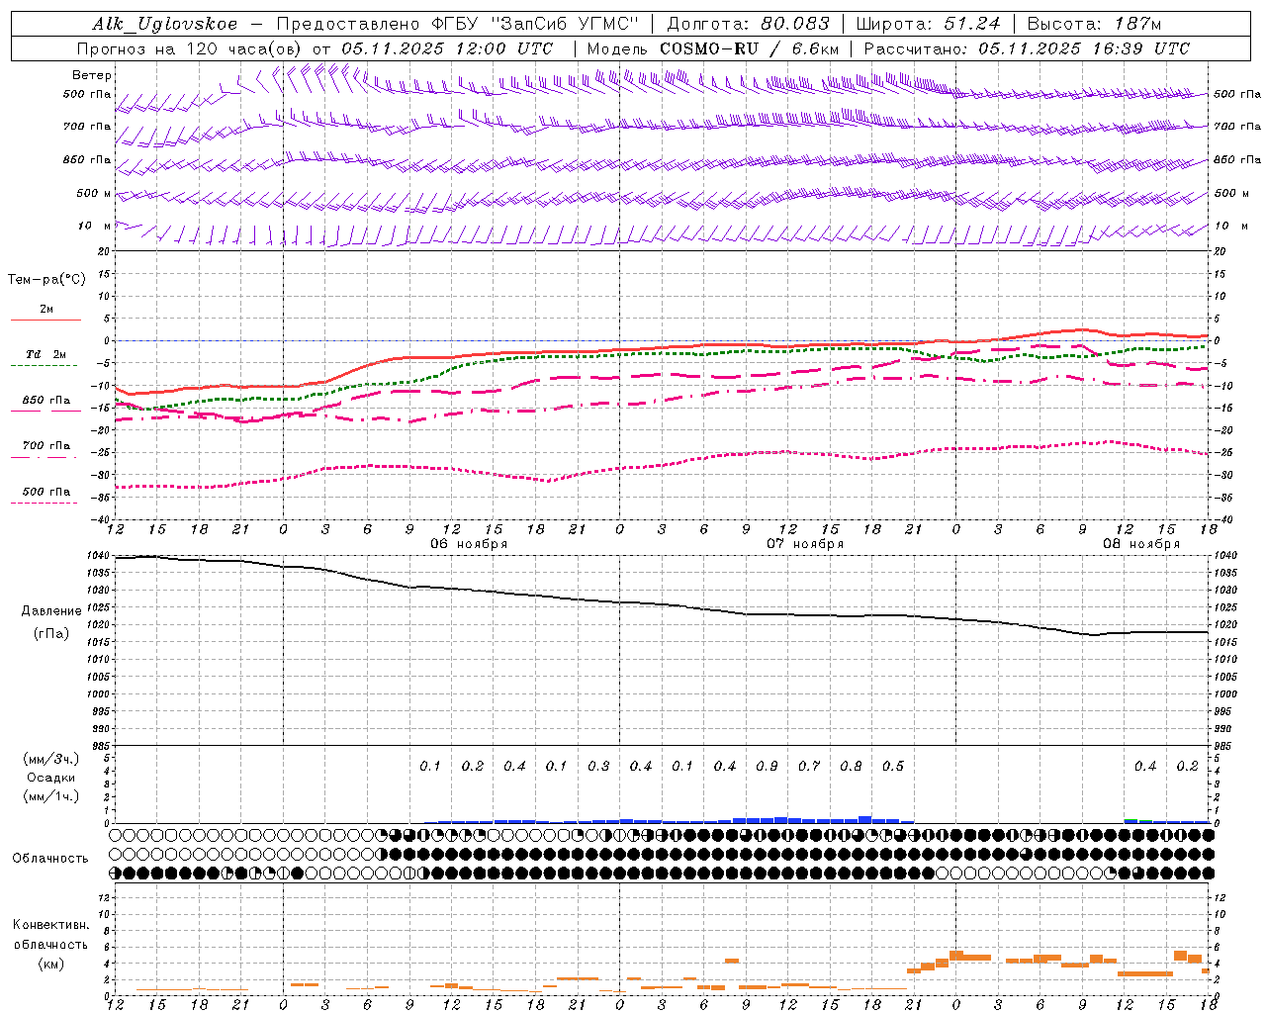The image size is (1266, 1013).
Task: Click the 0.9 precipitation value
Action: [767, 766]
